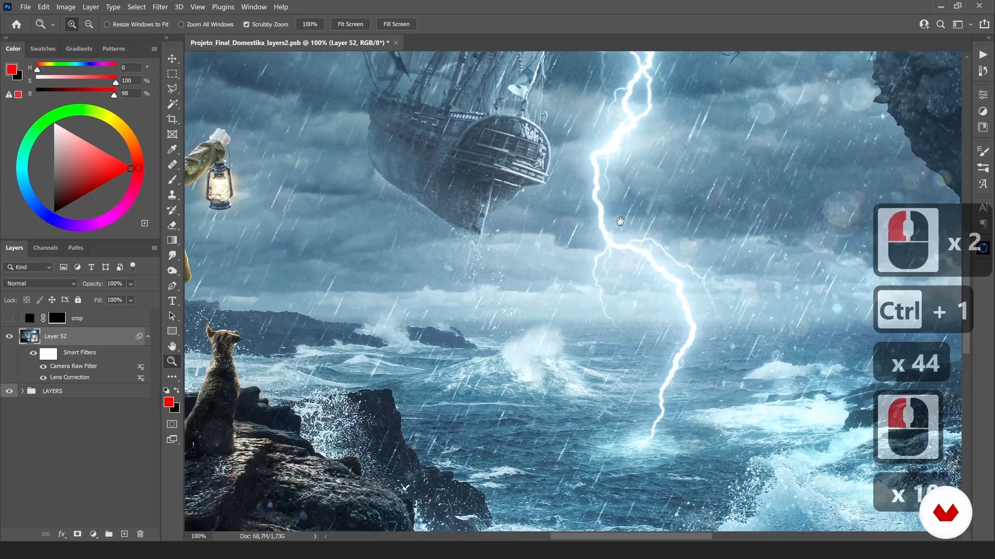Open Color panel options menu
Image resolution: width=995 pixels, height=559 pixels.
(154, 49)
